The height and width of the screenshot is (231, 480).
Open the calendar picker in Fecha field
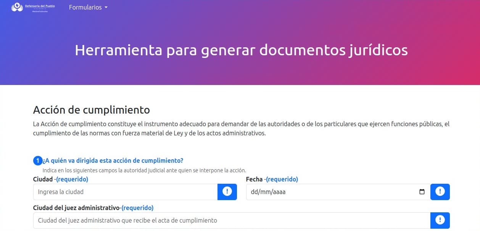(422, 192)
